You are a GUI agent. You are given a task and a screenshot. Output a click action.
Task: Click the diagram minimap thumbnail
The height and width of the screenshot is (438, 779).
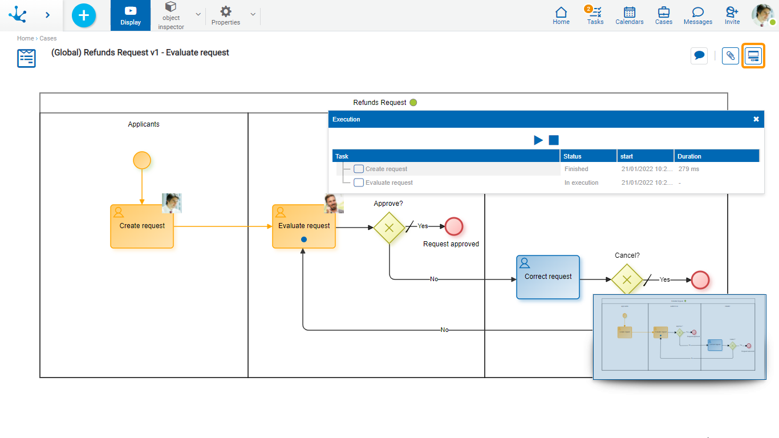[679, 336]
